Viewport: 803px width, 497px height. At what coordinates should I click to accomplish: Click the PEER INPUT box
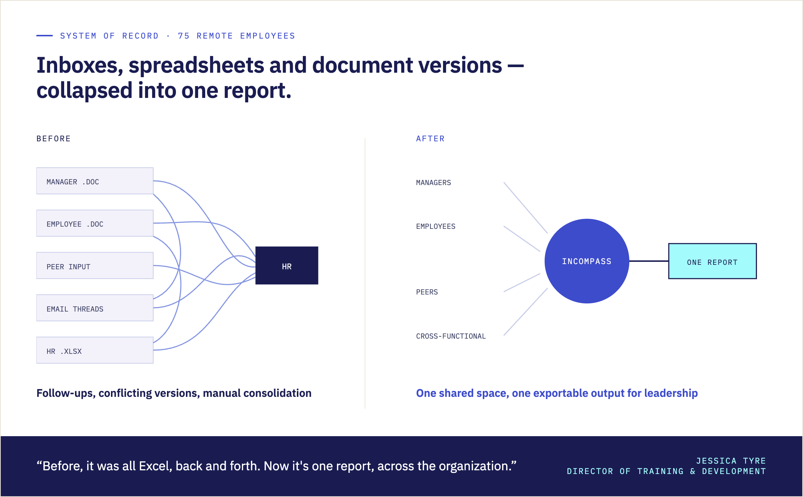pyautogui.click(x=95, y=266)
